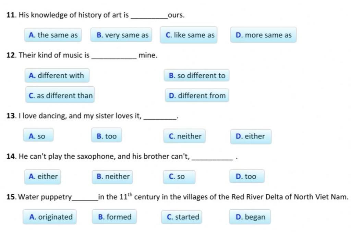Choose 'A. different with' for question 12

click(57, 75)
